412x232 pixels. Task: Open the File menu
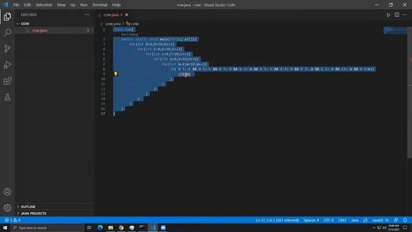pyautogui.click(x=16, y=5)
